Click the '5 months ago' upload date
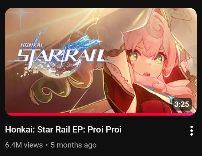The image size is (202, 156). (x=74, y=145)
